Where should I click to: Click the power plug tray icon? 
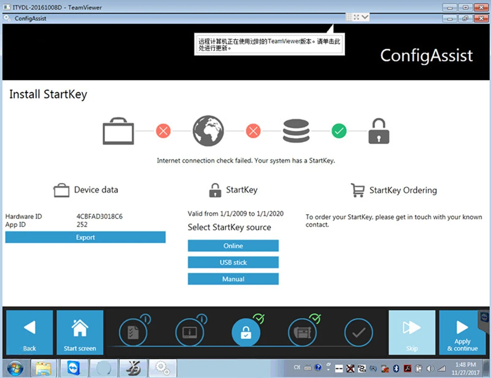pyautogui.click(x=419, y=369)
